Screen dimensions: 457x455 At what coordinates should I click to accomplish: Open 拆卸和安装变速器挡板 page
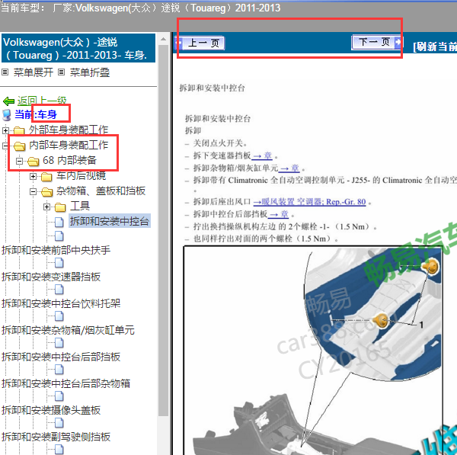pyautogui.click(x=51, y=277)
